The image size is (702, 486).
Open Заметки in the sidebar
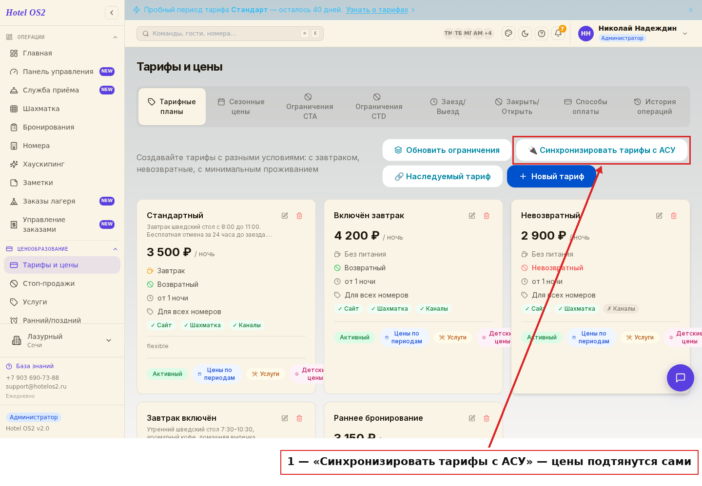[62, 183]
